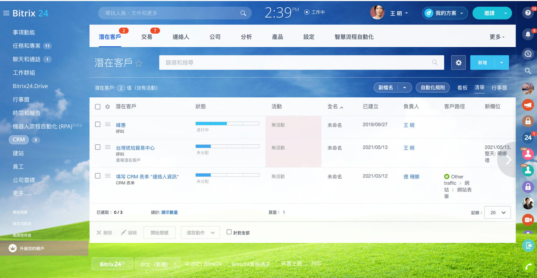Enable 針對全部 checkbox
This screenshot has height=278, width=537.
click(x=229, y=232)
